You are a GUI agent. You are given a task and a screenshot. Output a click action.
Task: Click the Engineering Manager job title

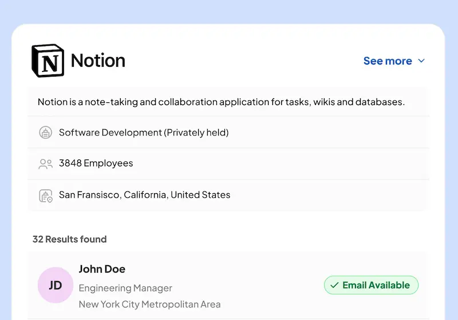coord(125,288)
